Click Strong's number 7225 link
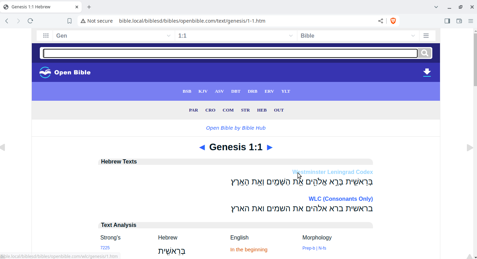The width and height of the screenshot is (477, 259). (105, 248)
